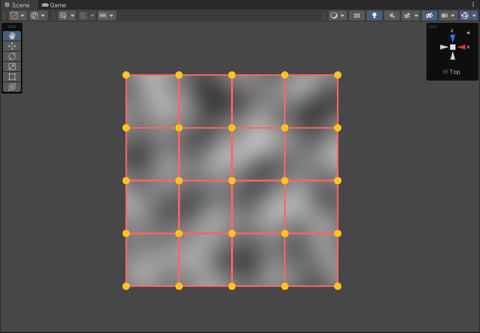This screenshot has height=333, width=480.
Task: Toggle scene visibility mode
Action: click(429, 15)
